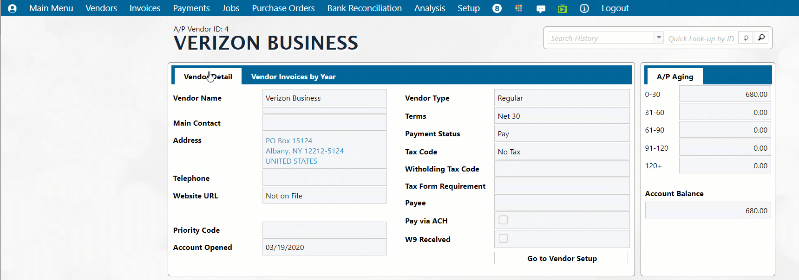Expand the Search History dropdown arrow
This screenshot has width=799, height=280.
click(x=659, y=38)
